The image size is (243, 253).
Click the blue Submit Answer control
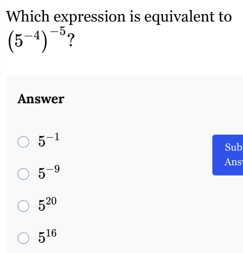pos(231,155)
